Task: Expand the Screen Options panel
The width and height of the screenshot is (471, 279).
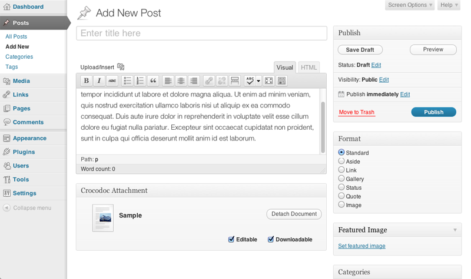Action: (x=410, y=5)
